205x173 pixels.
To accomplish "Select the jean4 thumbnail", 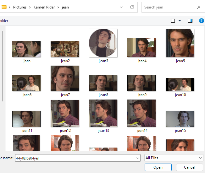I will pos(141,48).
